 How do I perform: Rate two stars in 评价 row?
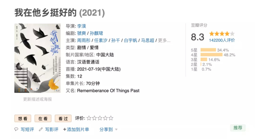click(x=94, y=118)
